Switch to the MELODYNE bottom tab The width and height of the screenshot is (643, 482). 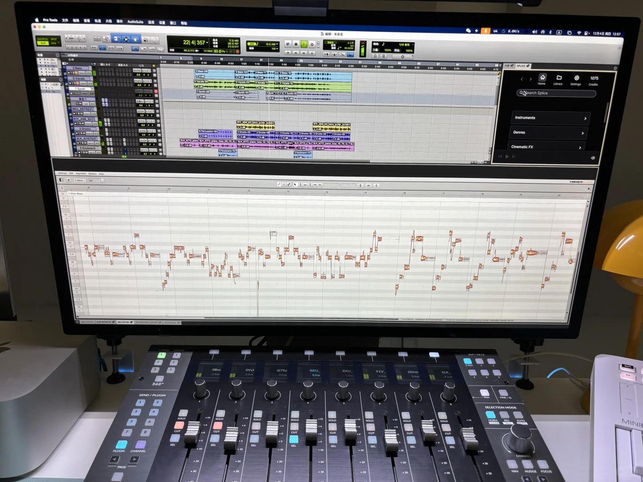[125, 322]
